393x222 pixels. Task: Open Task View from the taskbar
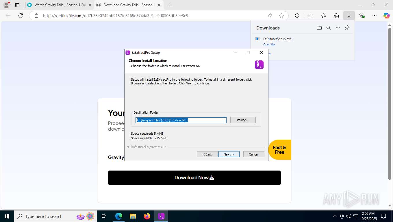pyautogui.click(x=104, y=216)
